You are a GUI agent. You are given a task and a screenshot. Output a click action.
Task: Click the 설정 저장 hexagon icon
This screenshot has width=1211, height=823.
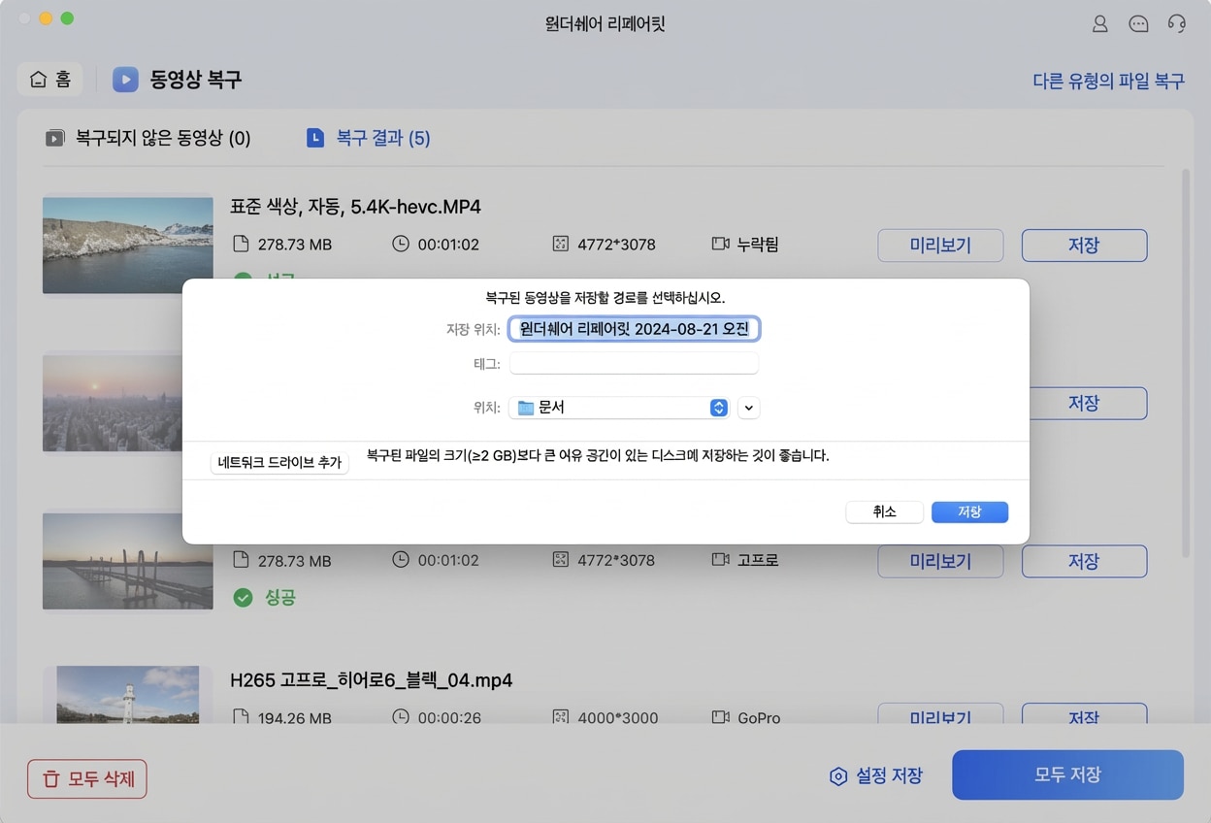pos(838,776)
